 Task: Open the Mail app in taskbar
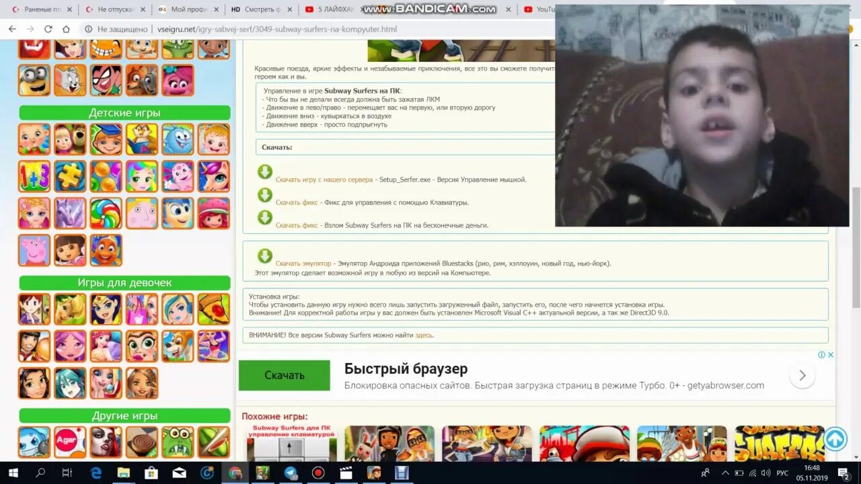click(x=179, y=473)
